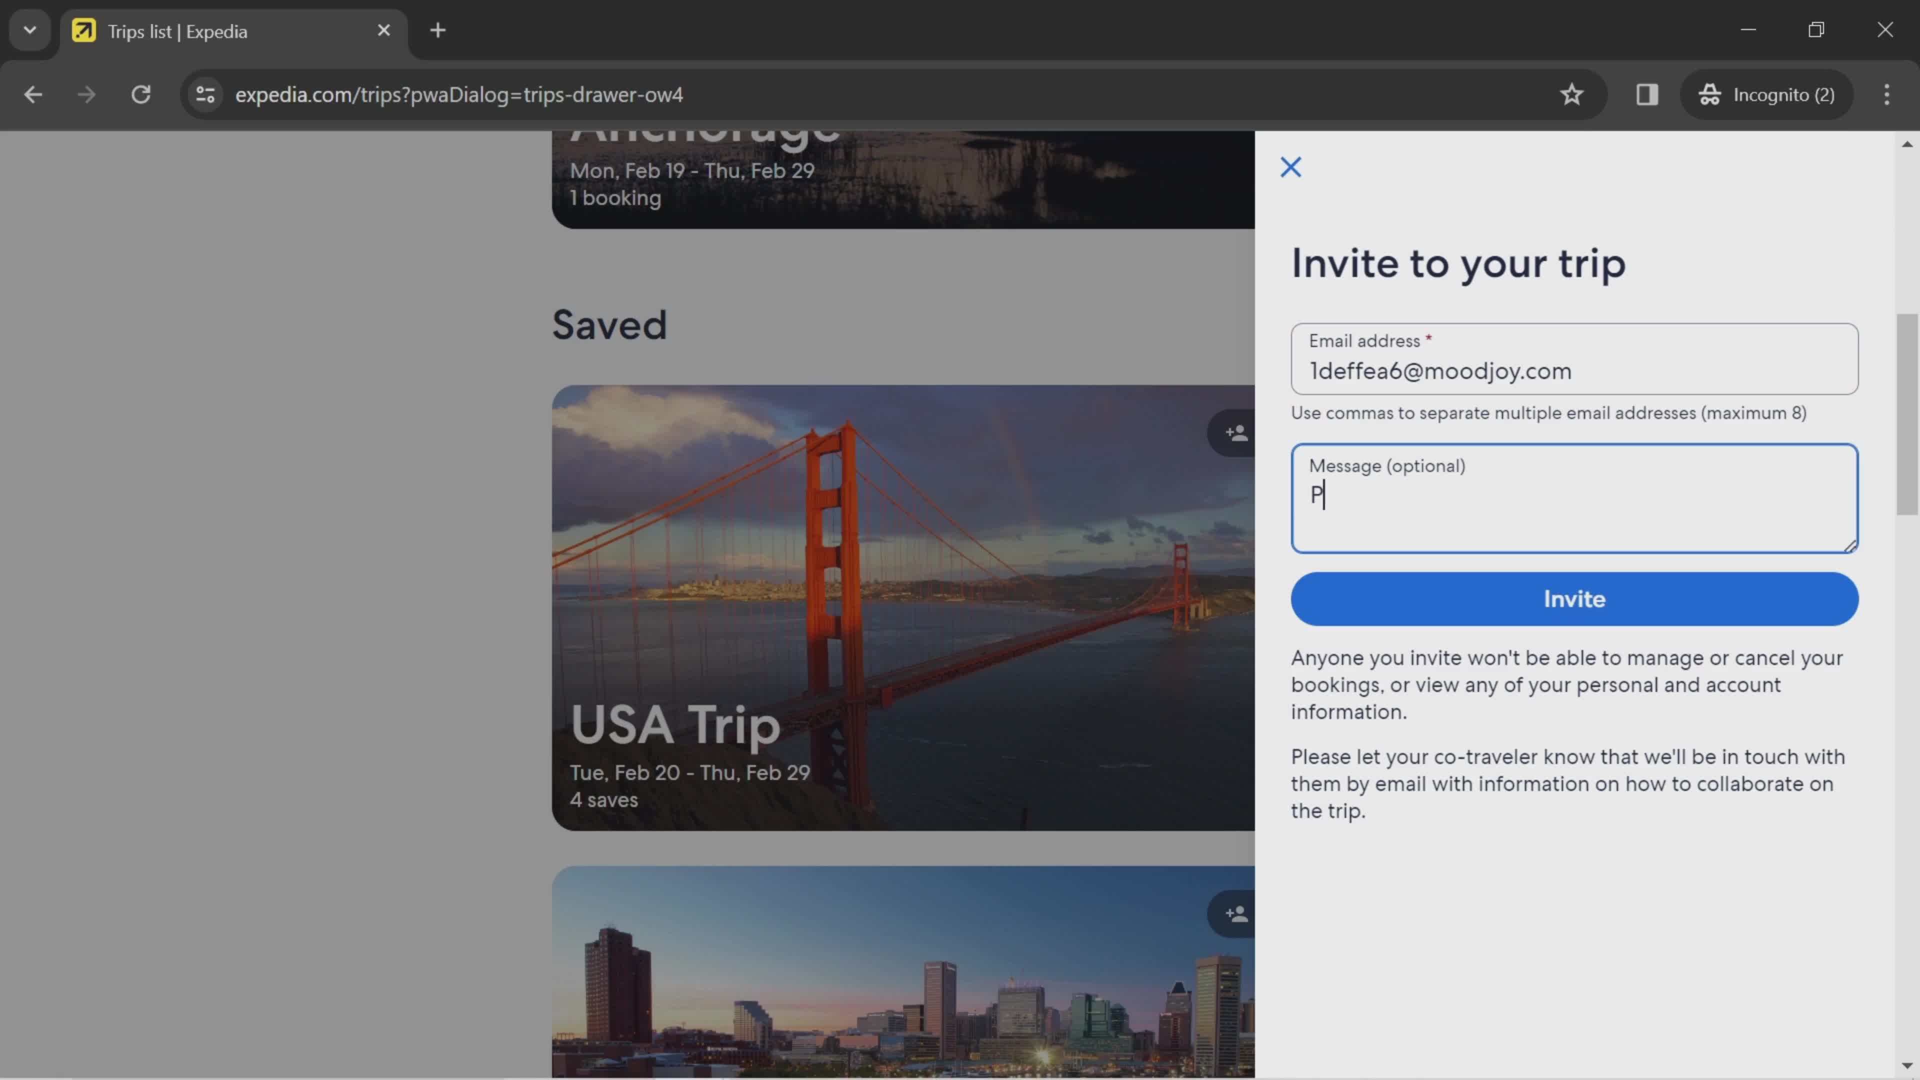Click the Saved section heading
This screenshot has width=1920, height=1080.
[x=609, y=325]
